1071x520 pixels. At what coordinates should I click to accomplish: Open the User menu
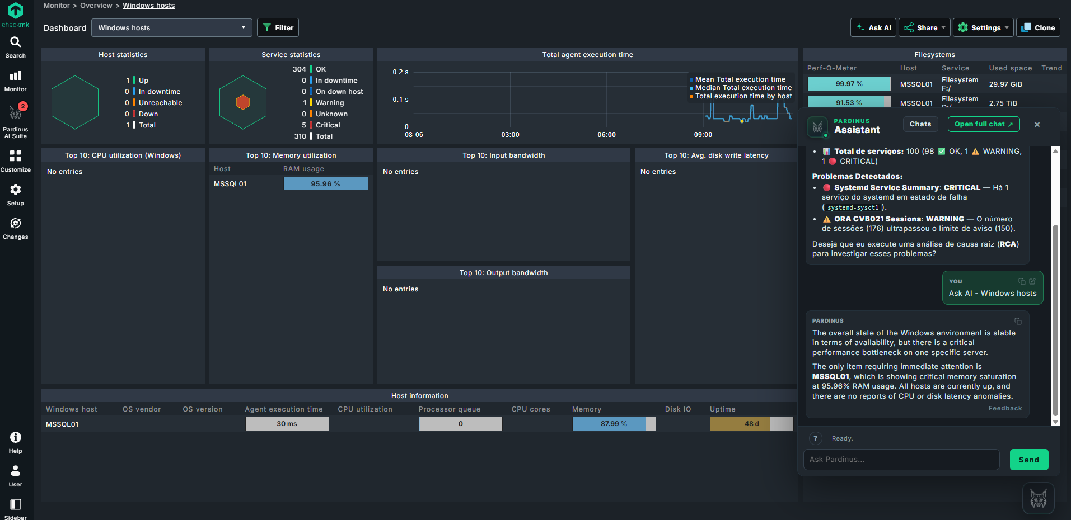pyautogui.click(x=16, y=476)
